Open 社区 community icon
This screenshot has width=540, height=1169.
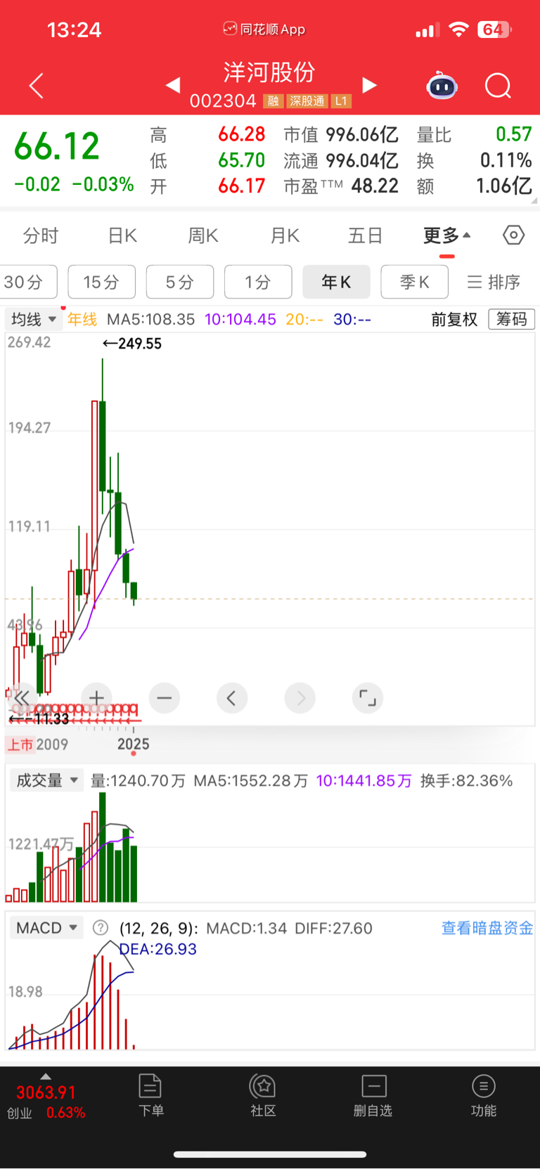pos(263,1095)
